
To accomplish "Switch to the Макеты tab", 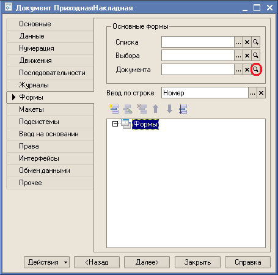I will [50, 109].
